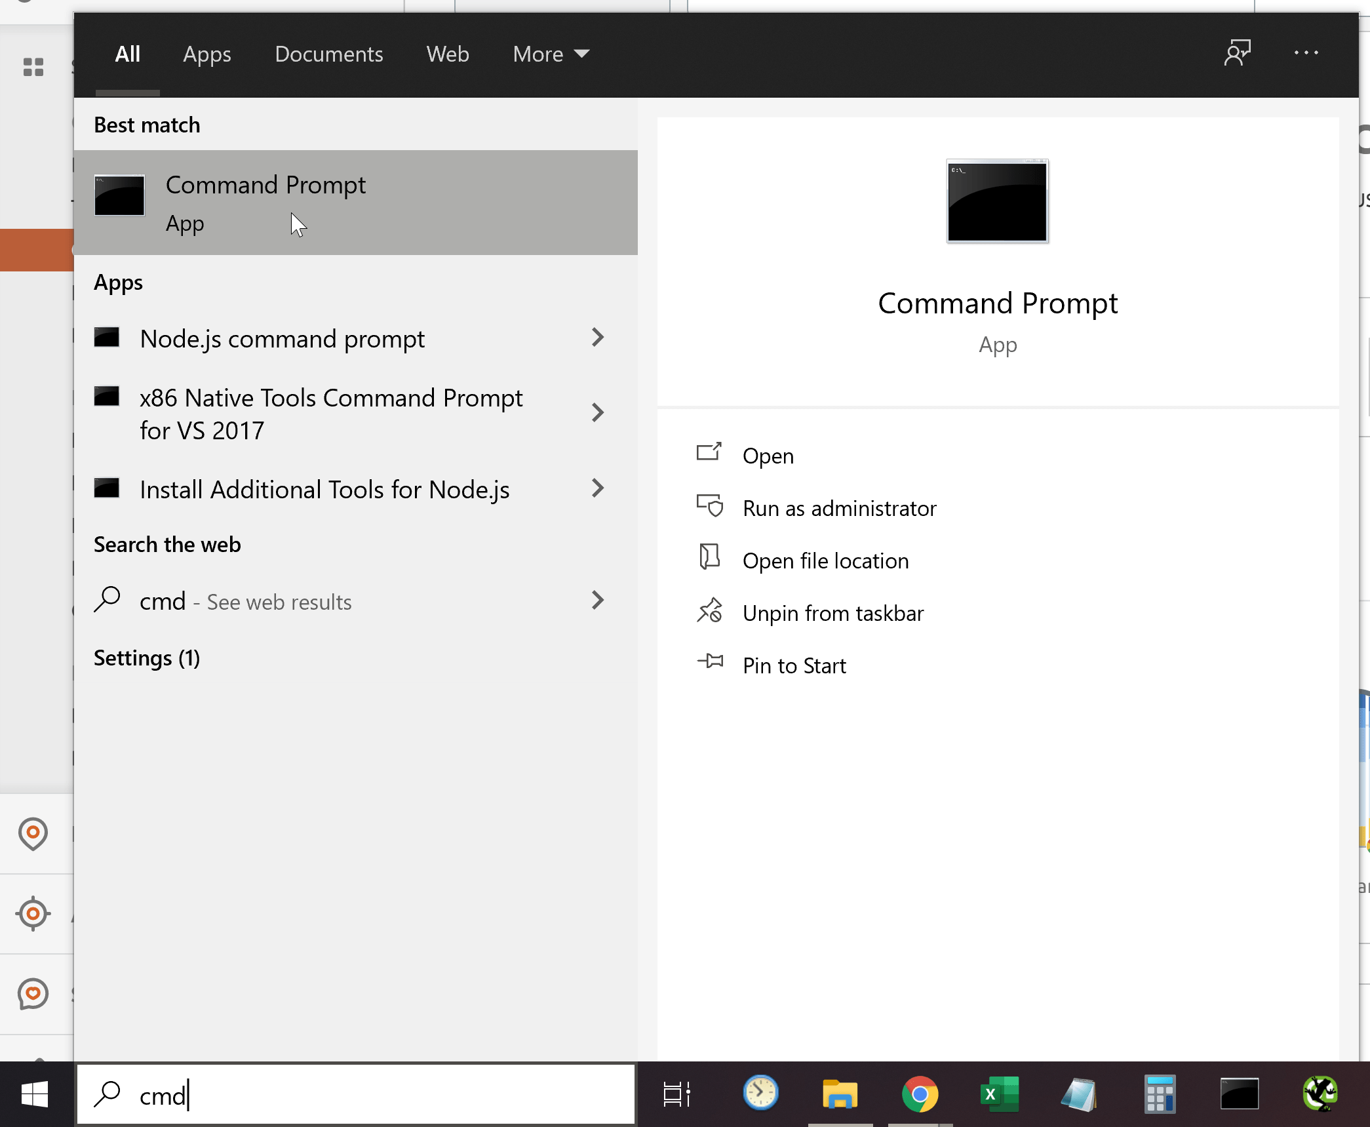The width and height of the screenshot is (1370, 1127).
Task: Open File Explorer from the taskbar
Action: (841, 1094)
